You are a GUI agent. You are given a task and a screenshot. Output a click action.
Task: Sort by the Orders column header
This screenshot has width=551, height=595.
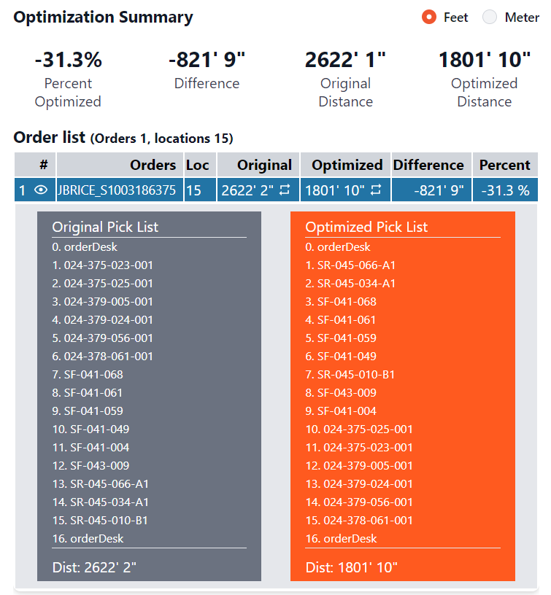[153, 165]
